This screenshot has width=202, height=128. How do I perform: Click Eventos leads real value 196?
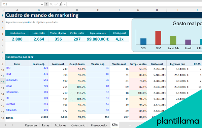point(58,105)
